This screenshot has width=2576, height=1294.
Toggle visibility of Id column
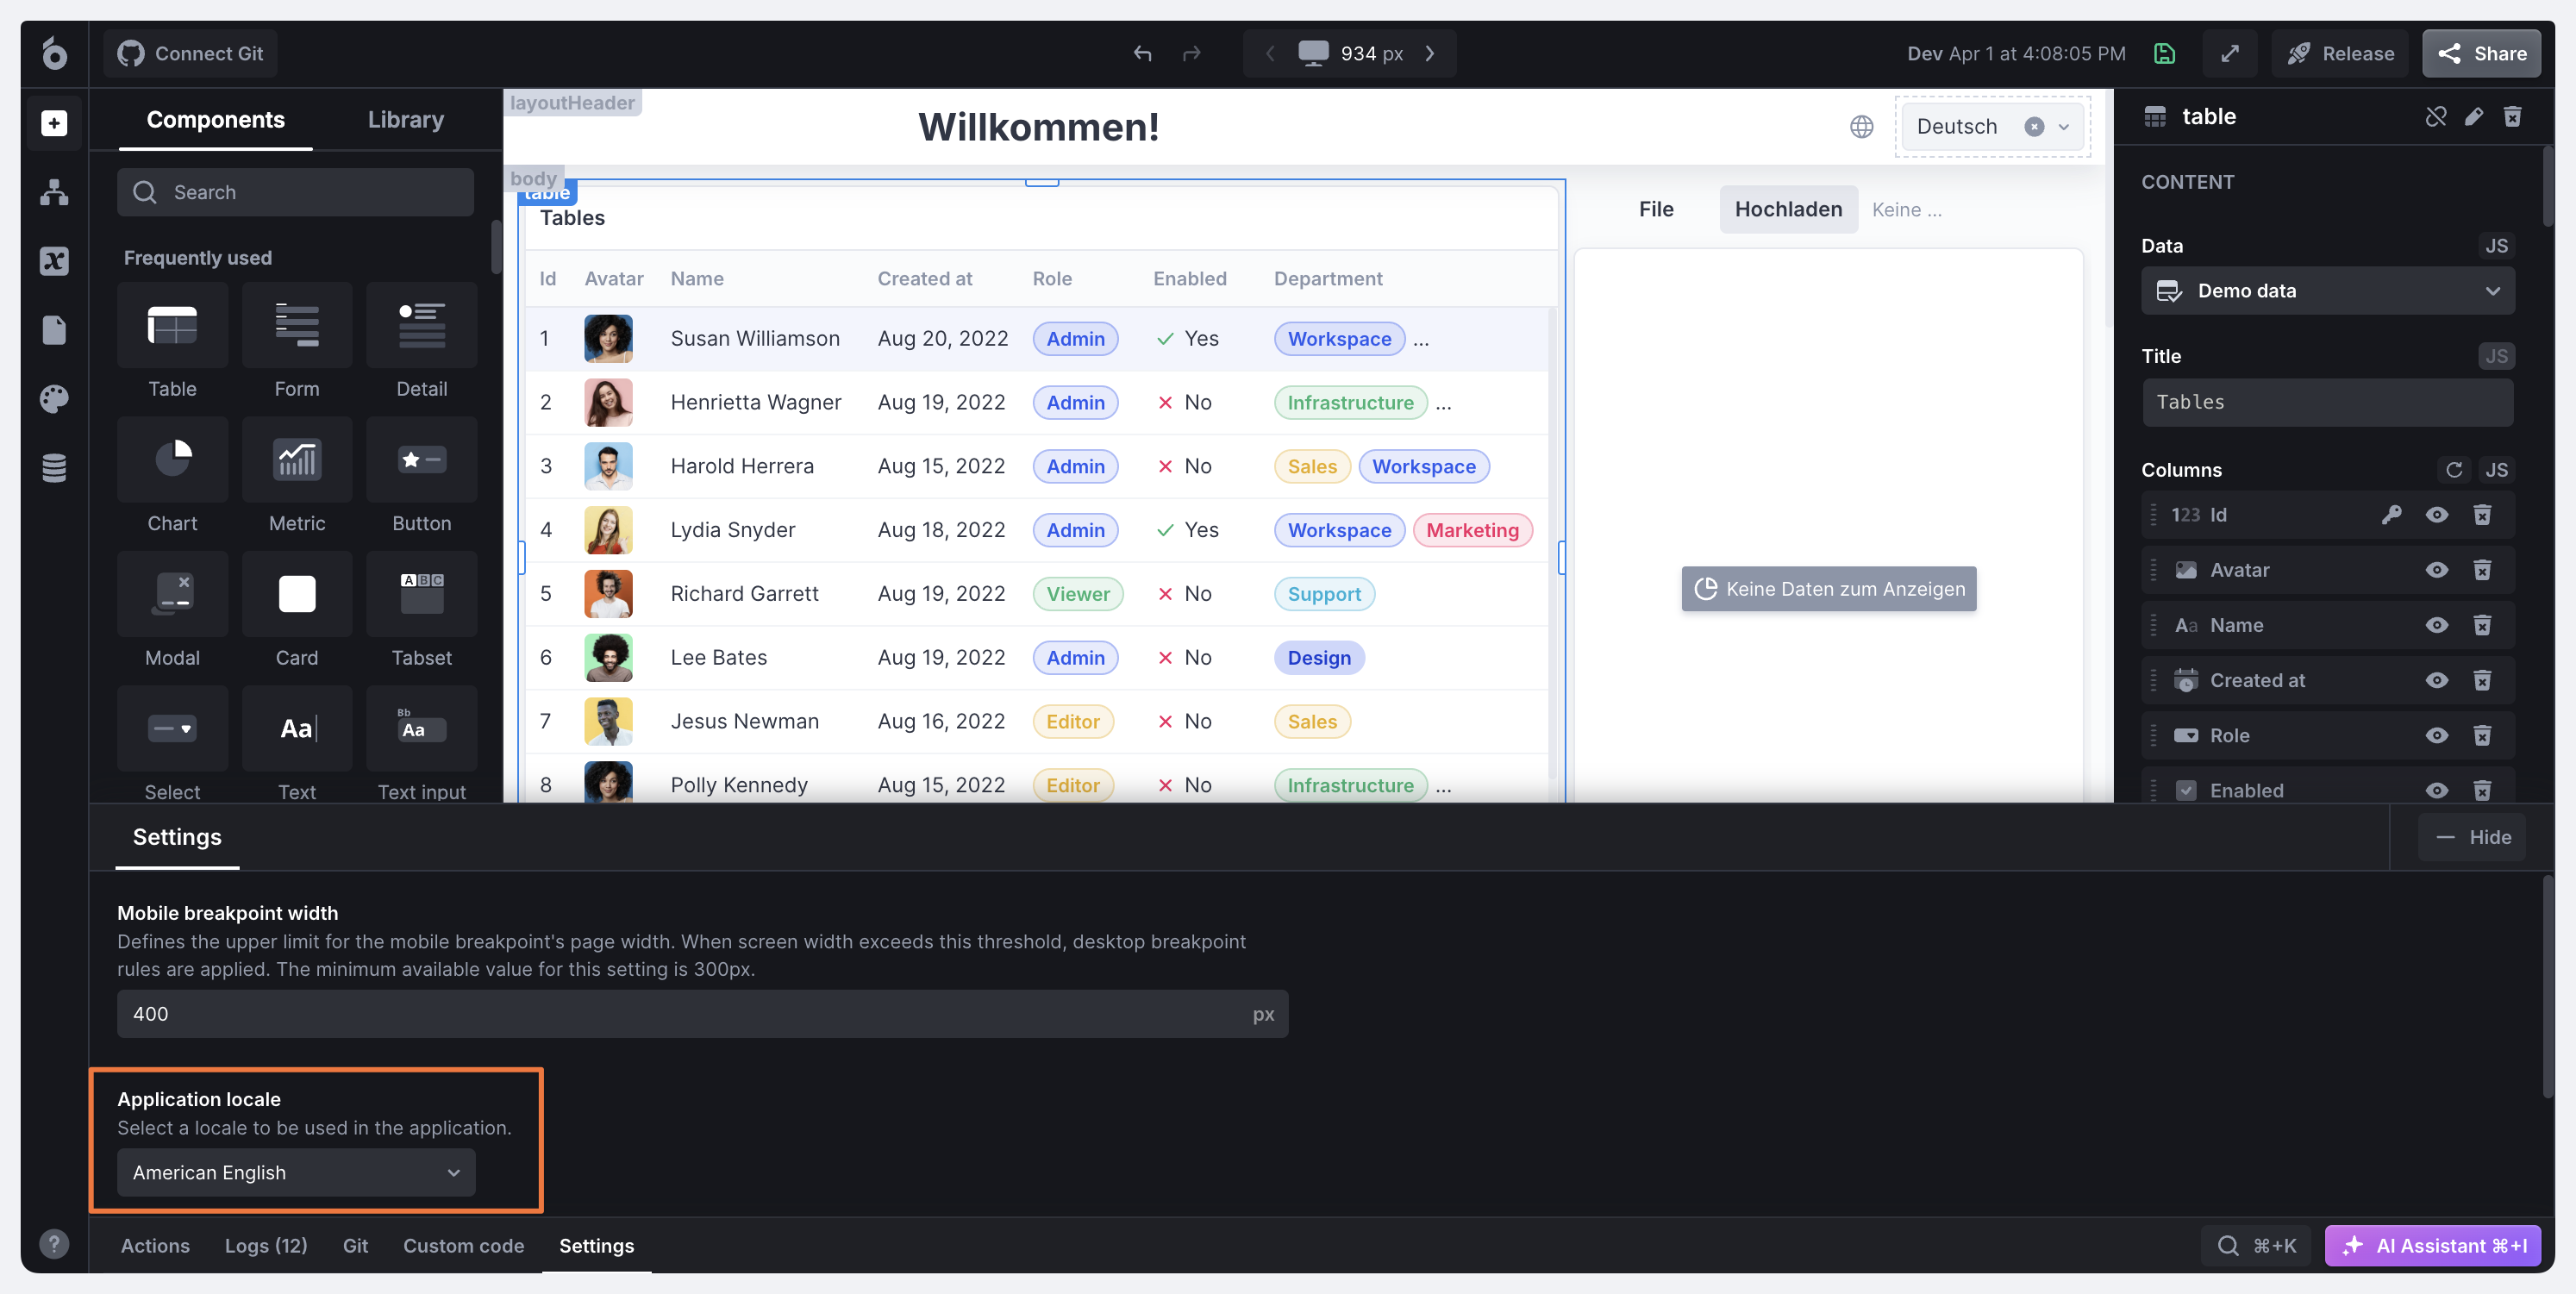pyautogui.click(x=2437, y=514)
